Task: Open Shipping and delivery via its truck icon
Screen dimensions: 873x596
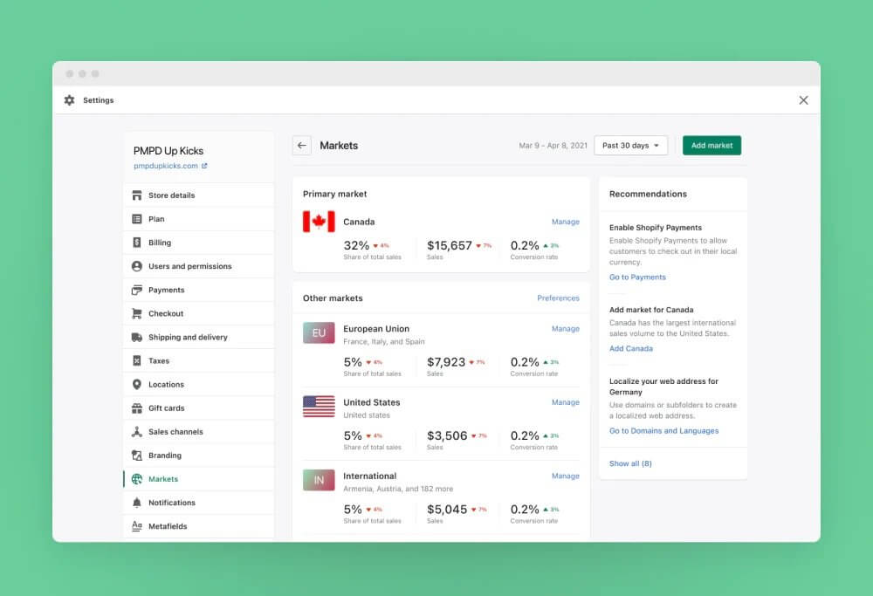Action: click(x=136, y=337)
